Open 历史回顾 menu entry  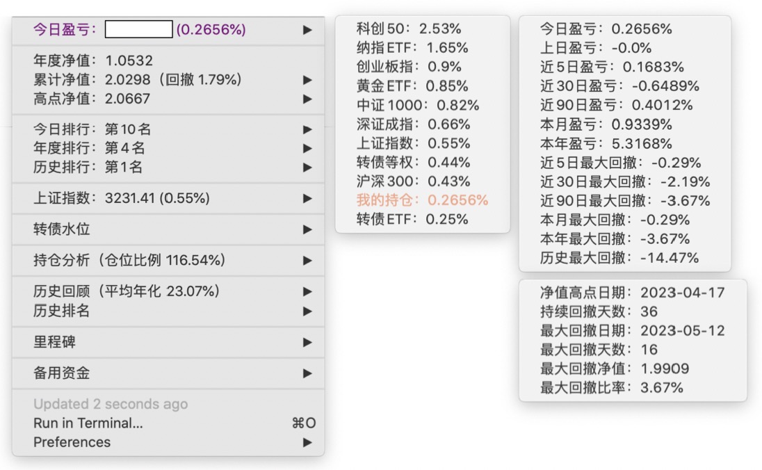[127, 291]
